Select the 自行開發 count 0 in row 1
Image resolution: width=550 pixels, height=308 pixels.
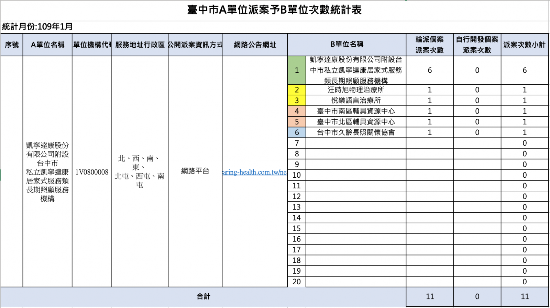(477, 70)
